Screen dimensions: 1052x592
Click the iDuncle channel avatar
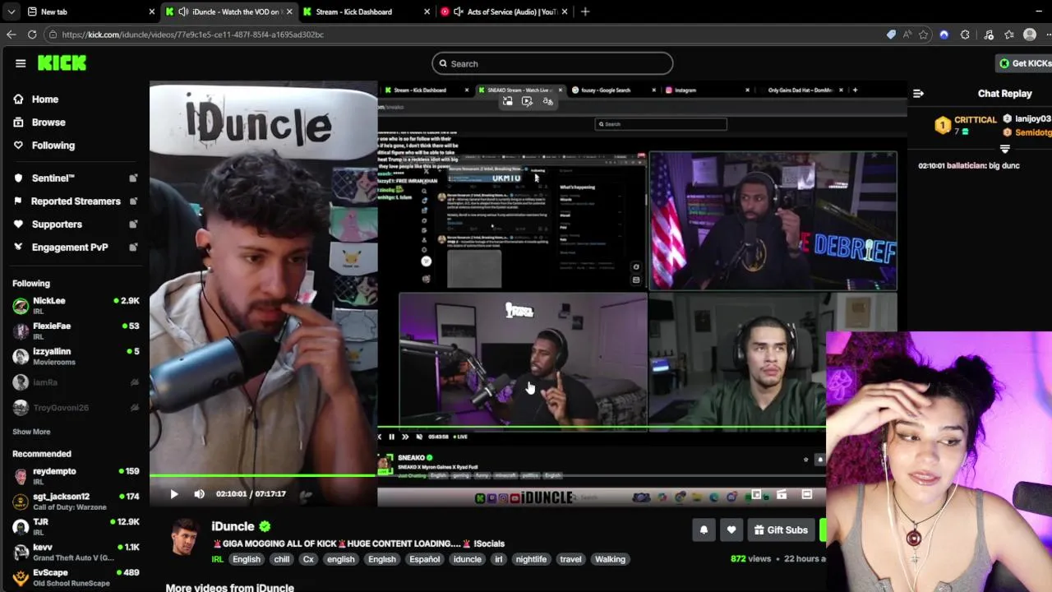(x=185, y=537)
